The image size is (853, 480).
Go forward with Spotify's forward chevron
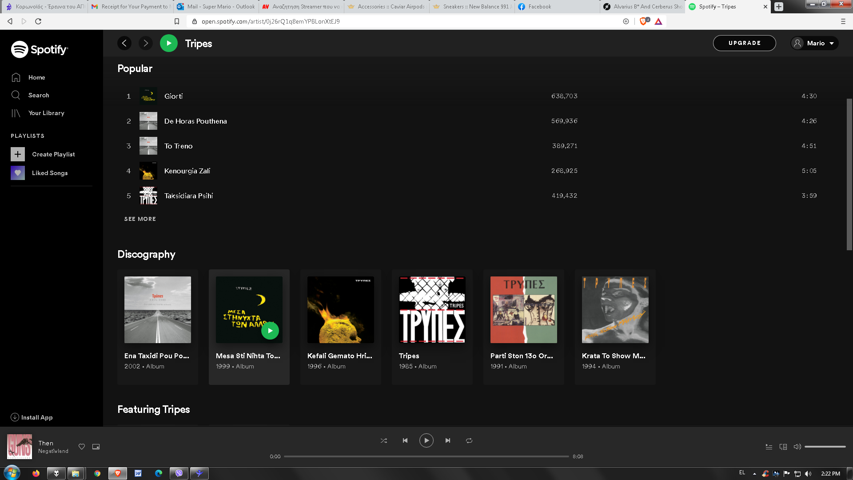(x=146, y=43)
